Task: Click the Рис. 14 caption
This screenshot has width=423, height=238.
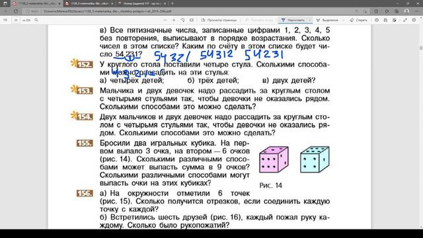Action: 270,185
